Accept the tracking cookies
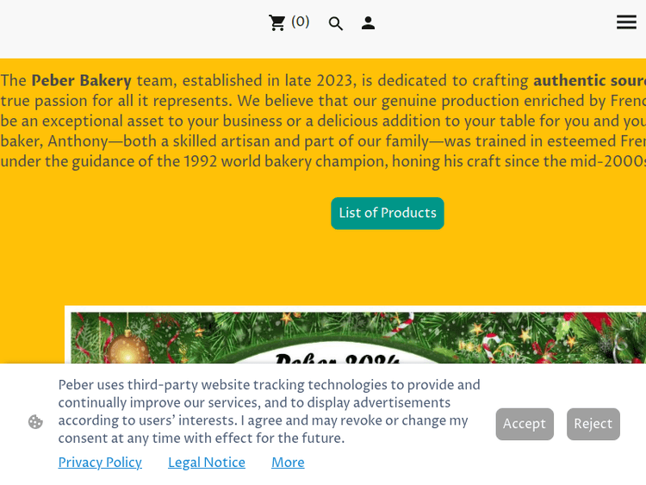Viewport: 646px width, 485px height. [x=525, y=424]
